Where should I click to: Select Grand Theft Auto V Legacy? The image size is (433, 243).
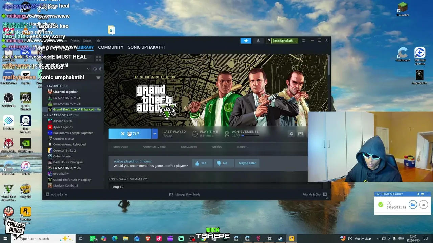(72, 180)
